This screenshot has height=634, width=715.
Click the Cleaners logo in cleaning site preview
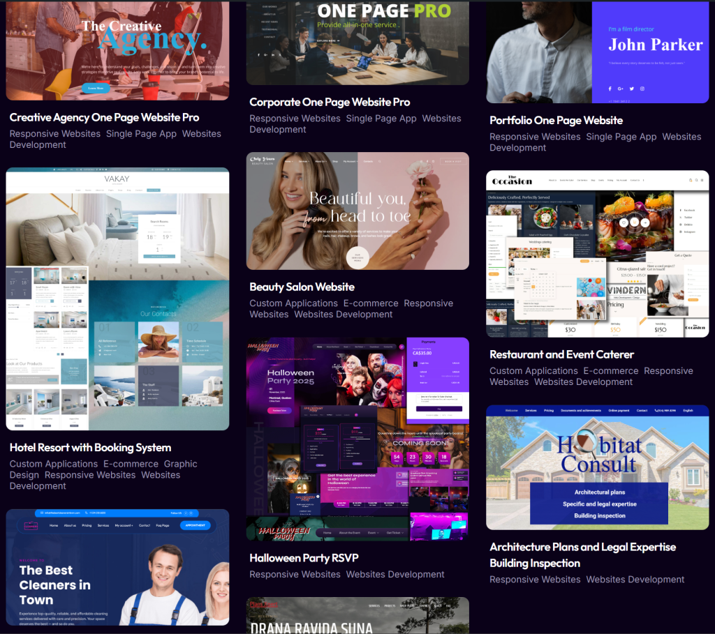(31, 525)
